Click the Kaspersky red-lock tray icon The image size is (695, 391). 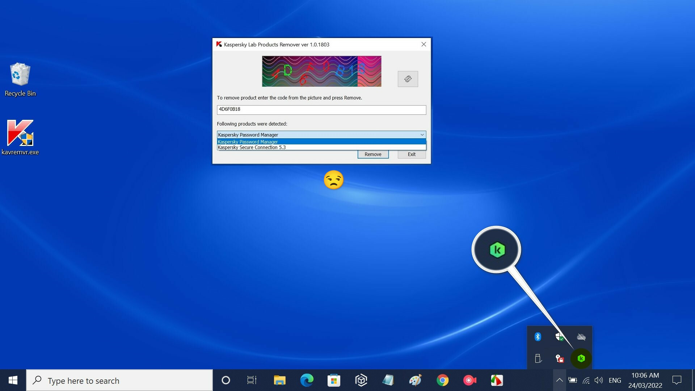(560, 358)
